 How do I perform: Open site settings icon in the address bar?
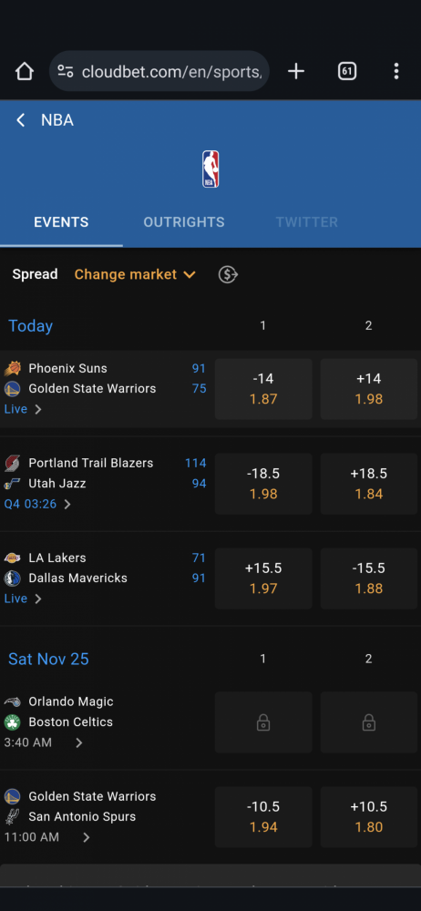(x=65, y=71)
